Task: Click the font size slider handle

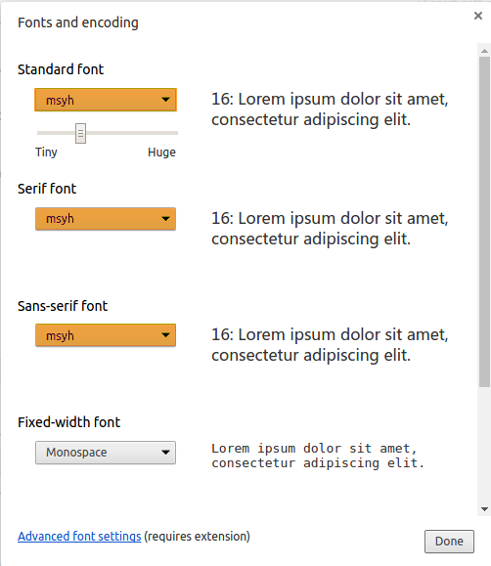Action: tap(80, 133)
